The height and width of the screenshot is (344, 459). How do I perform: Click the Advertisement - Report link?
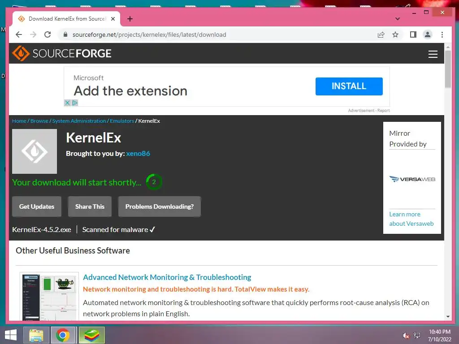click(369, 111)
